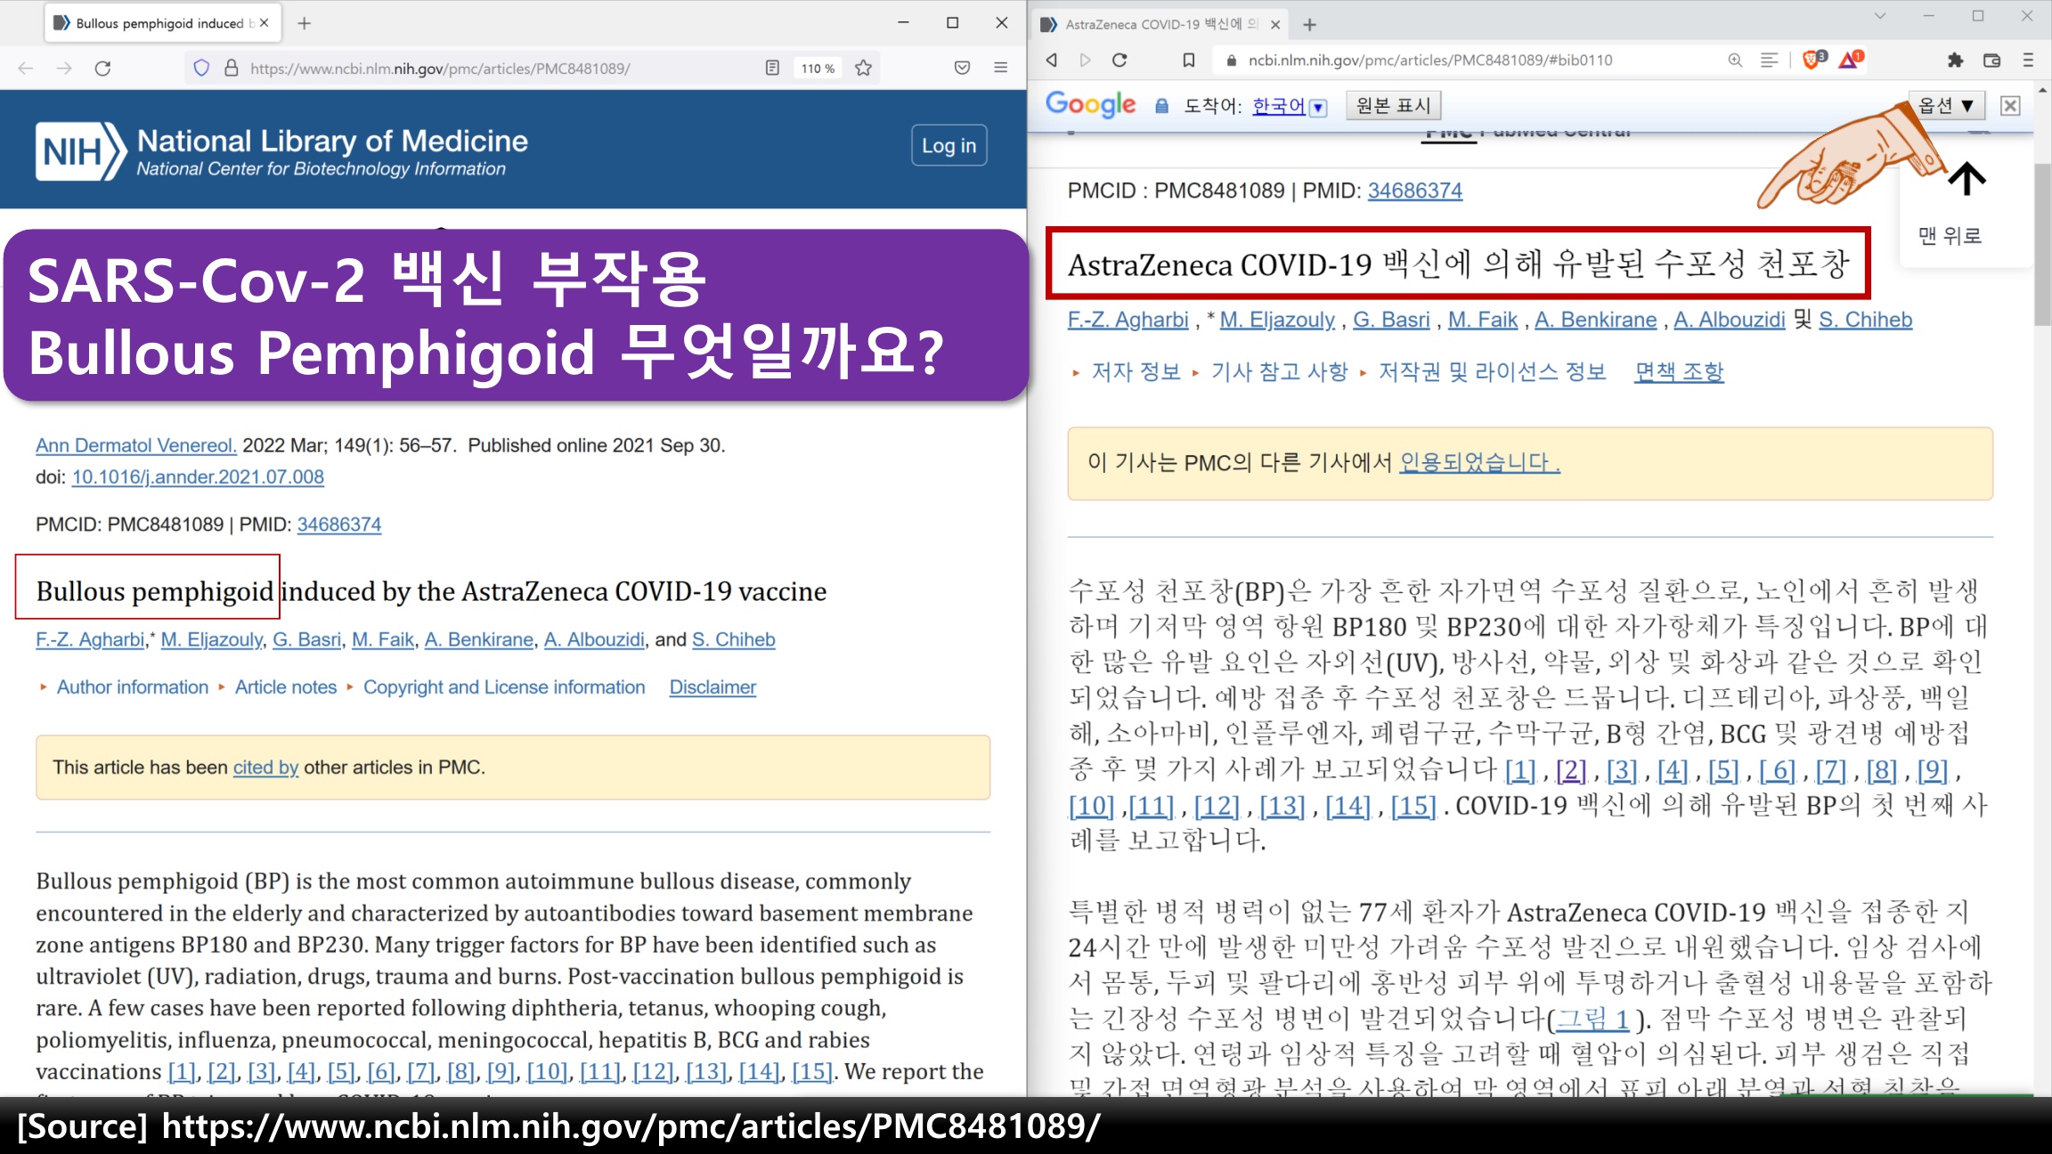Screen dimensions: 2052x1154
Task: Open Brave Rewards triangle icon
Action: (x=1851, y=60)
